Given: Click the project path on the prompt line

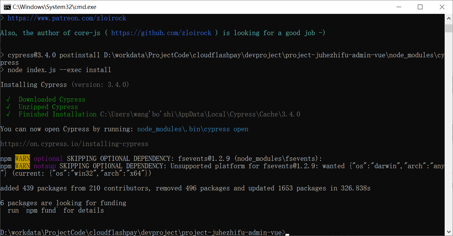Looking at the screenshot, I should 142,232.
